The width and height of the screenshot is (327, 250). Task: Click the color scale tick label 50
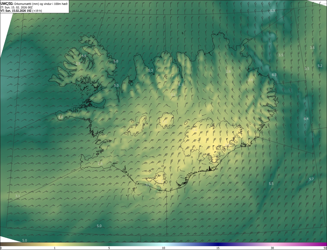pyautogui.click(x=325, y=248)
